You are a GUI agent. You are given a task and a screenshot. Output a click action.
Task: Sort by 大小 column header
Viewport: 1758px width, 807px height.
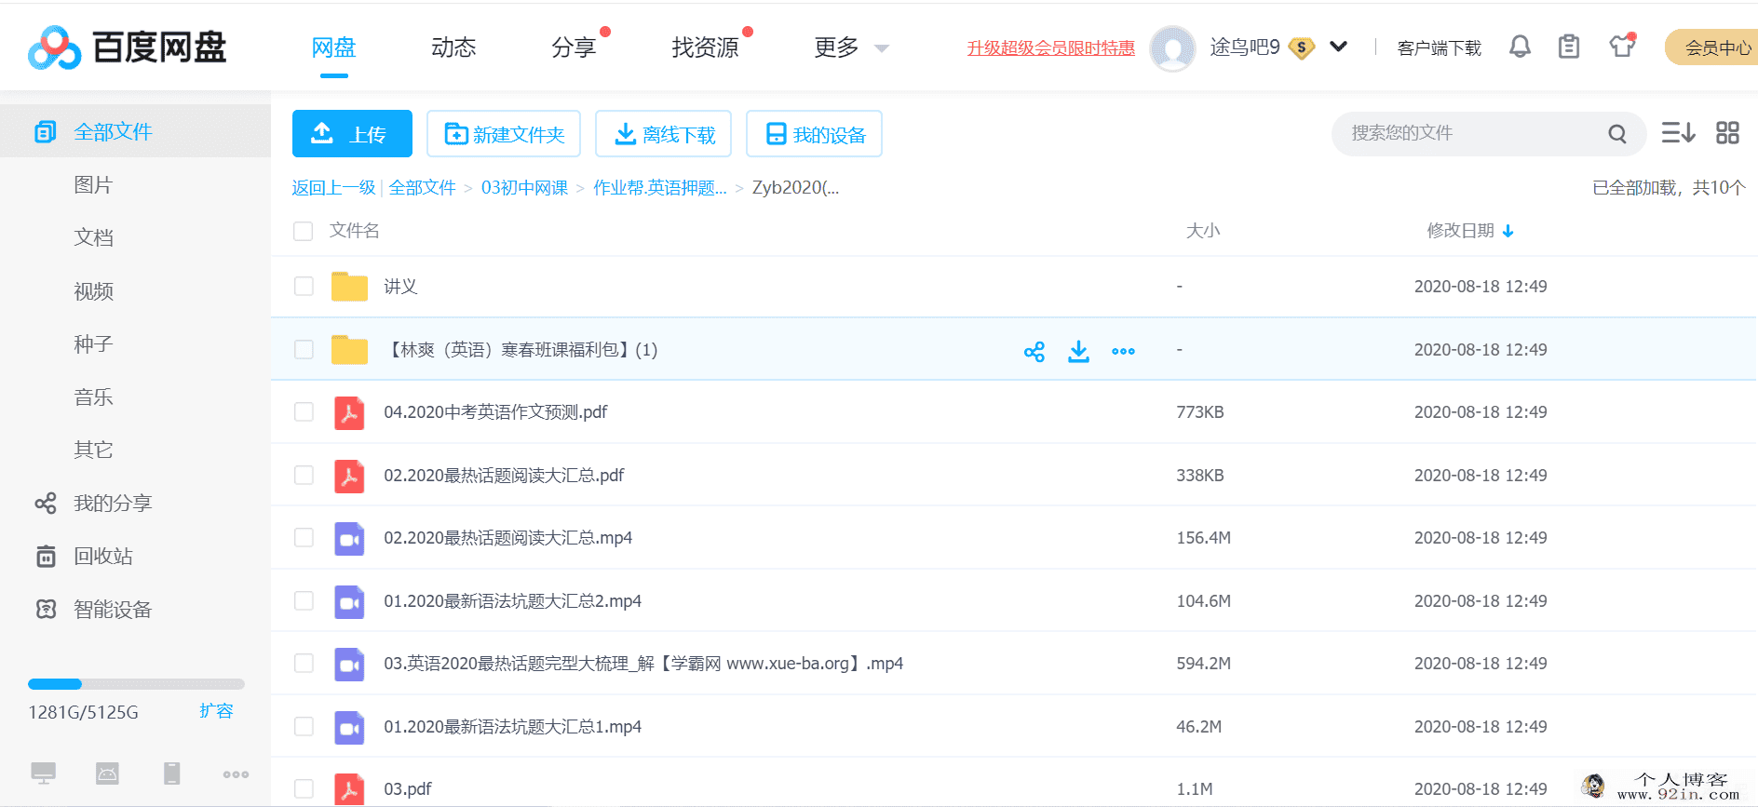click(x=1203, y=231)
